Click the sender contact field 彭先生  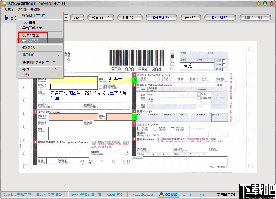point(120,80)
